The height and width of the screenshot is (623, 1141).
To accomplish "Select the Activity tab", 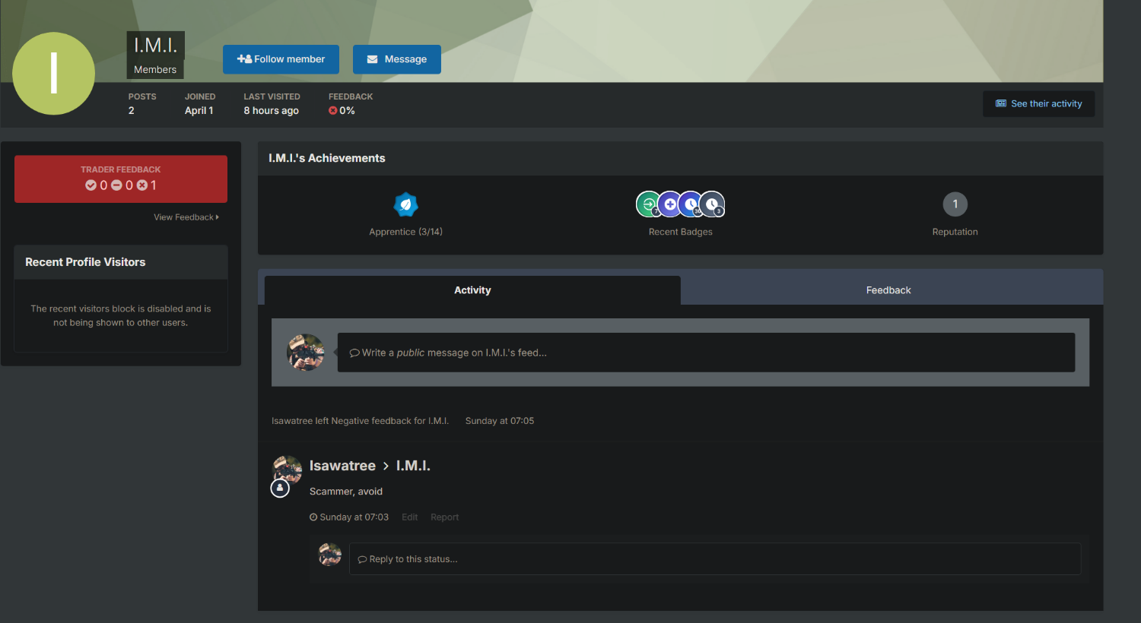I will (472, 290).
